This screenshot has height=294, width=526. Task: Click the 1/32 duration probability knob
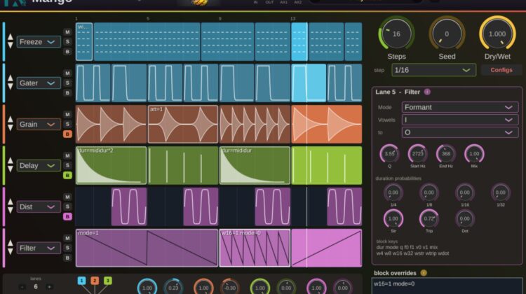point(501,192)
